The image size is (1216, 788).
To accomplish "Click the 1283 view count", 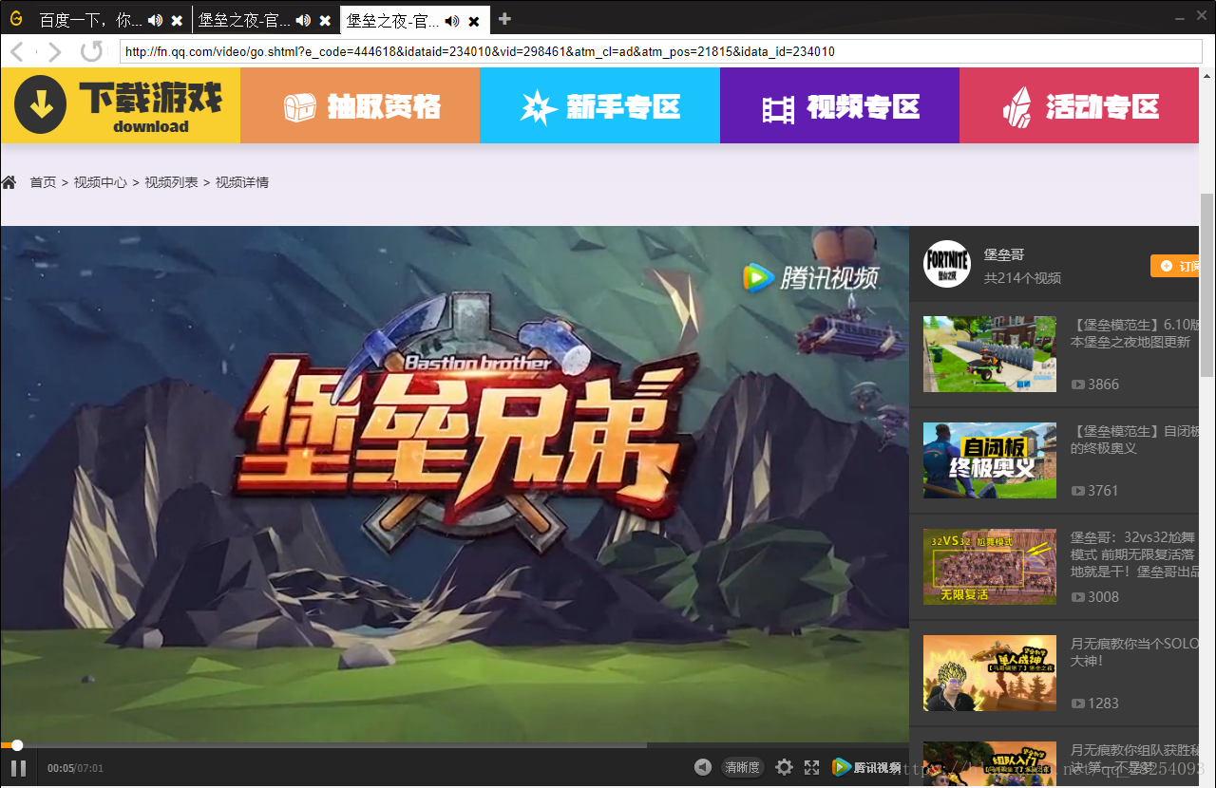I will pos(1103,704).
